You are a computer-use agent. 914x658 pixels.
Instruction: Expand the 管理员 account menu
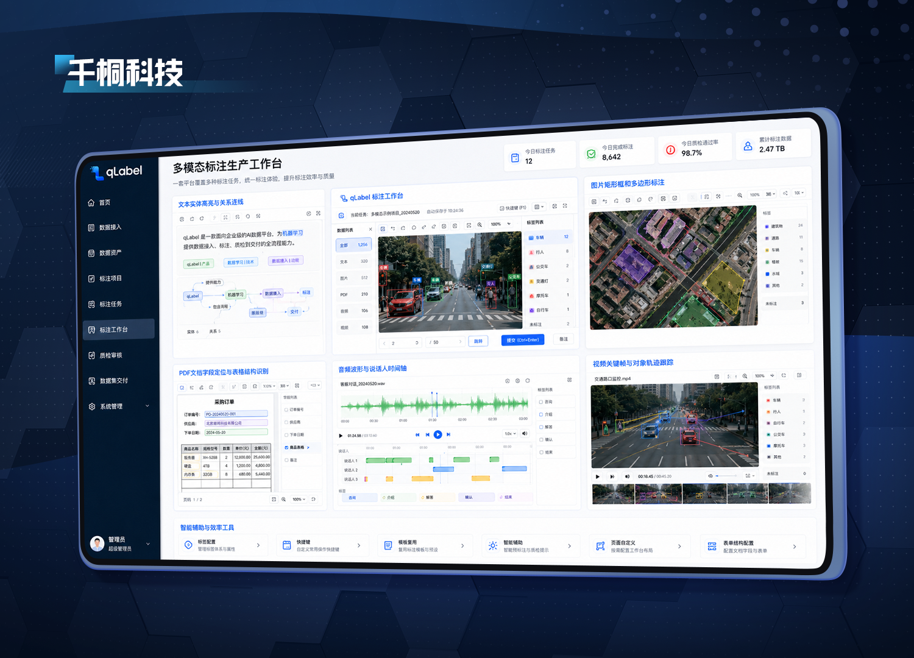[x=120, y=544]
